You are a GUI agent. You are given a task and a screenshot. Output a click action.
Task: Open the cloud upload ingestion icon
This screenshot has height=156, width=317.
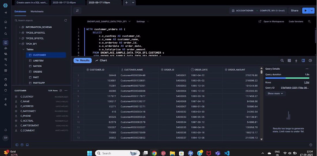point(6,48)
